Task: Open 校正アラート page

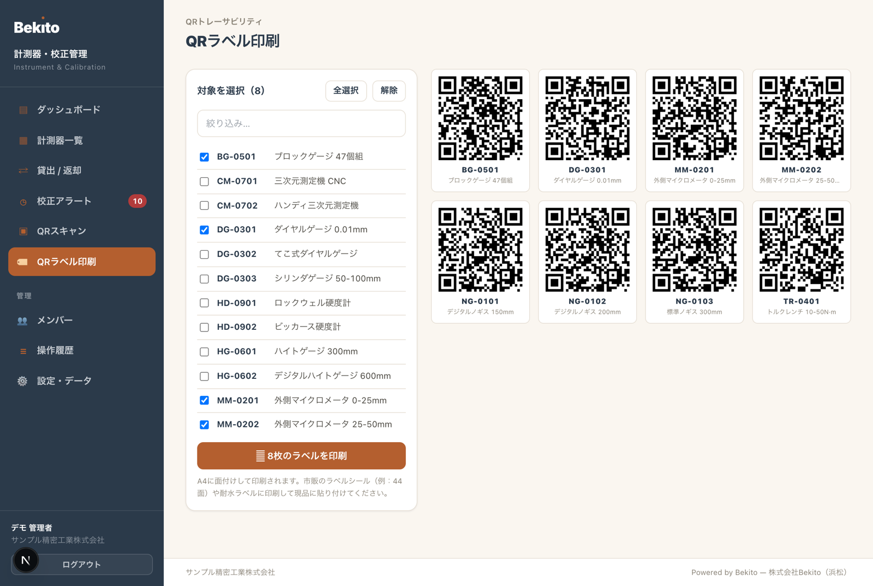Action: pos(82,201)
